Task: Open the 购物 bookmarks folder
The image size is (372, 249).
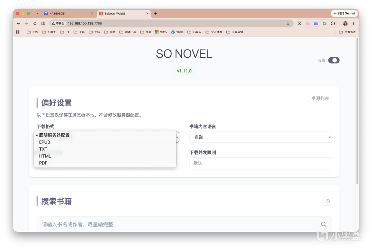Action: click(110, 32)
